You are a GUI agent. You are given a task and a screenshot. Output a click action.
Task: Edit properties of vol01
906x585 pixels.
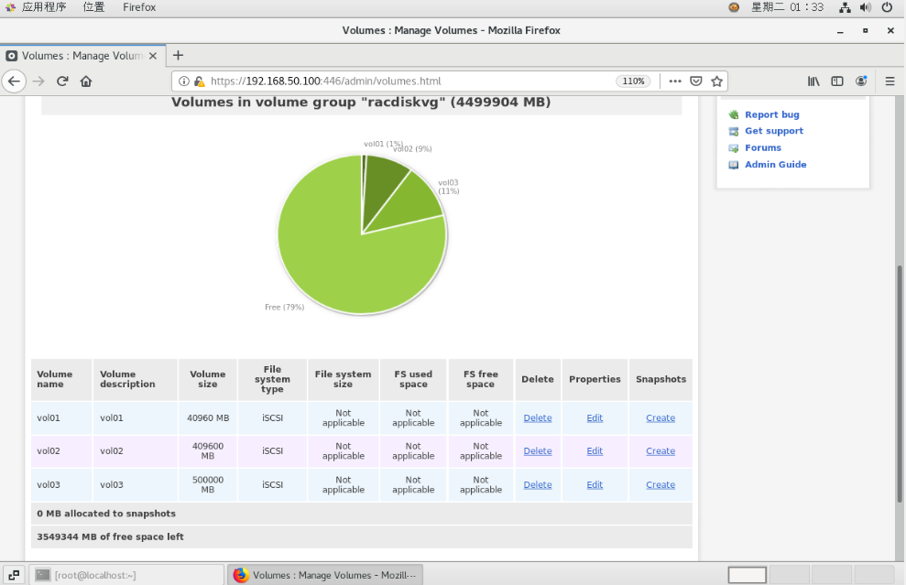pyautogui.click(x=595, y=418)
